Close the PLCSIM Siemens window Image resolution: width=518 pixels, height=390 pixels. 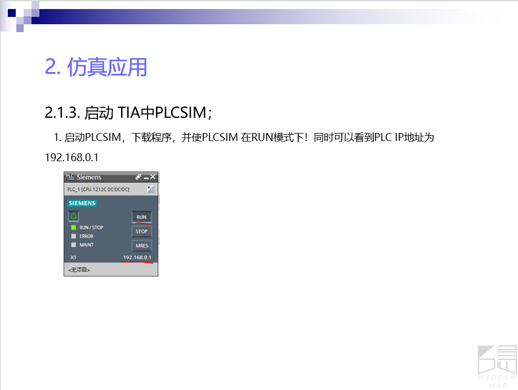[153, 177]
